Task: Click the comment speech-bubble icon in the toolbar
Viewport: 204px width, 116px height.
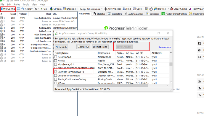Action: pyautogui.click(x=18, y=9)
